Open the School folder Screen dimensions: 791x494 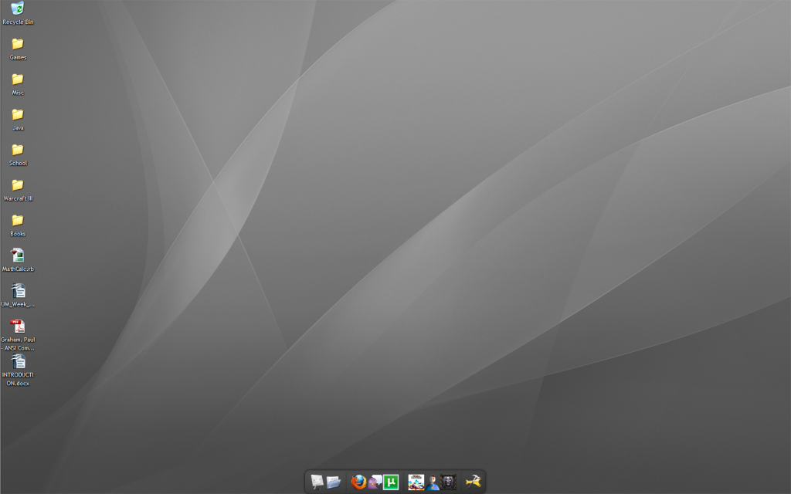coord(18,154)
